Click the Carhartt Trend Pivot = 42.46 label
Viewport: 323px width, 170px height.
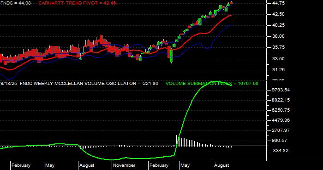click(77, 3)
